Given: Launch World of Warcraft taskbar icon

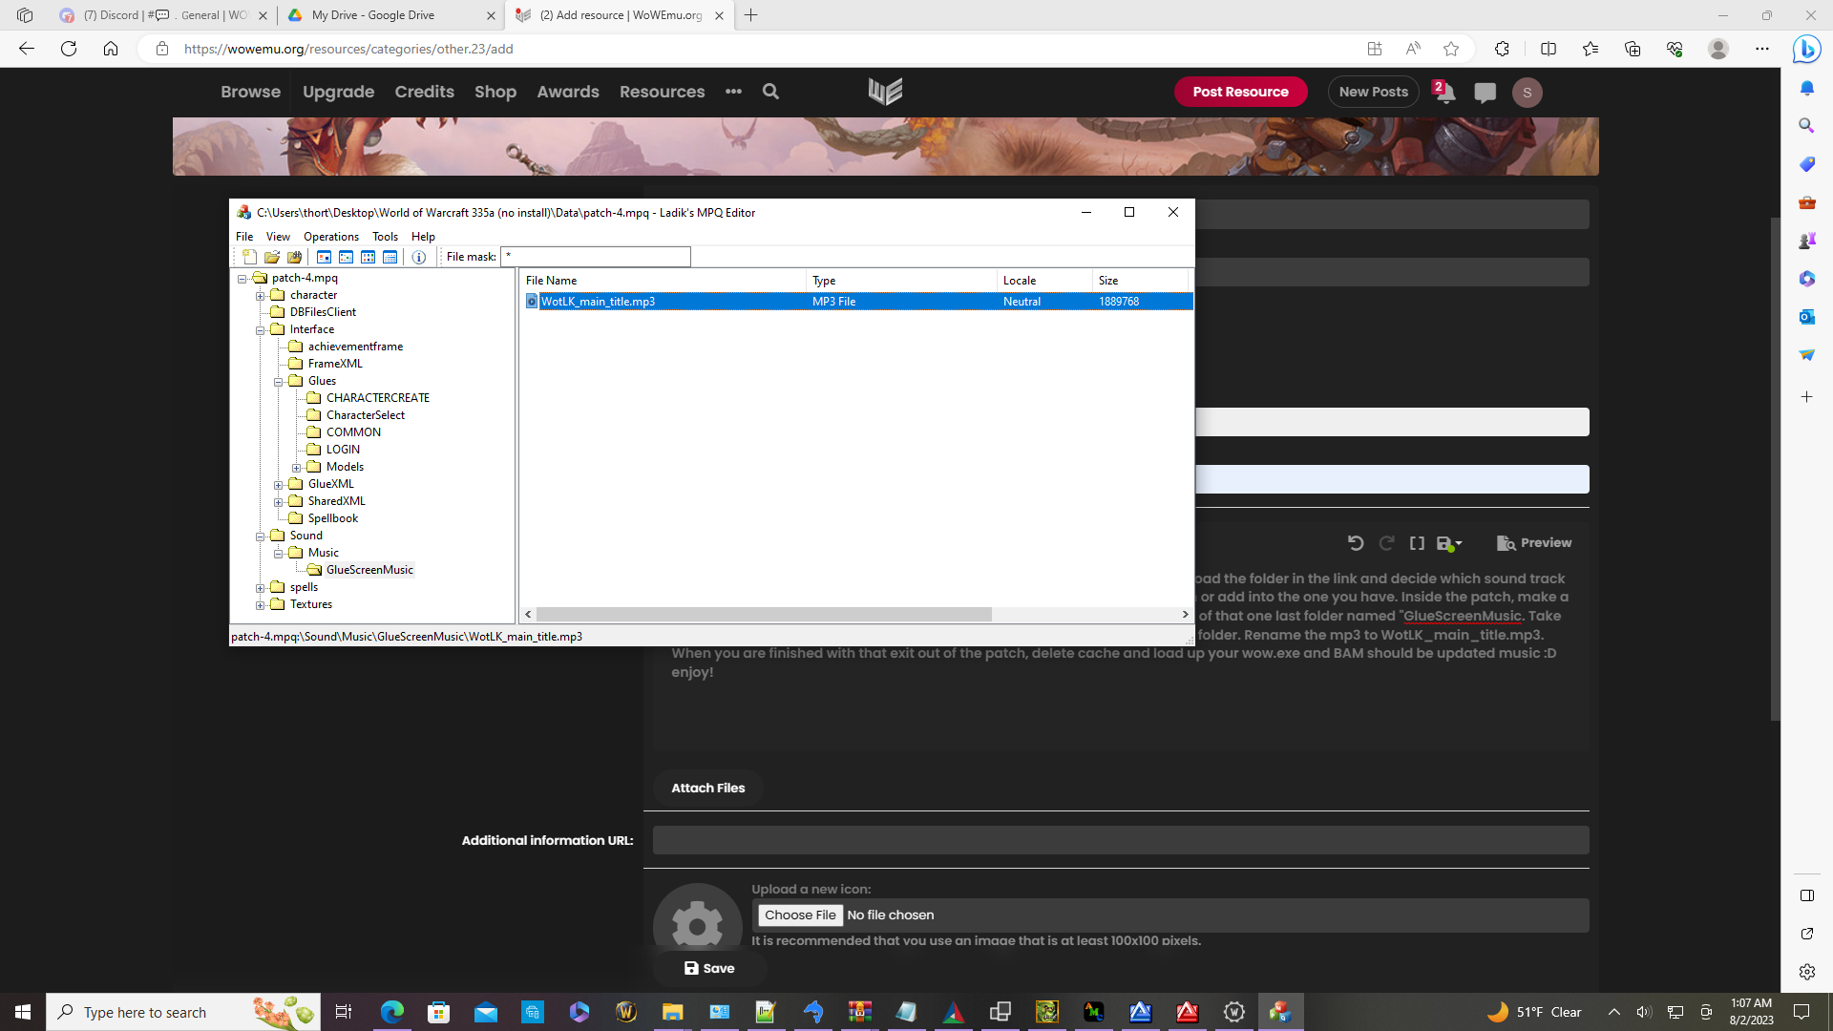Looking at the screenshot, I should [x=626, y=1012].
